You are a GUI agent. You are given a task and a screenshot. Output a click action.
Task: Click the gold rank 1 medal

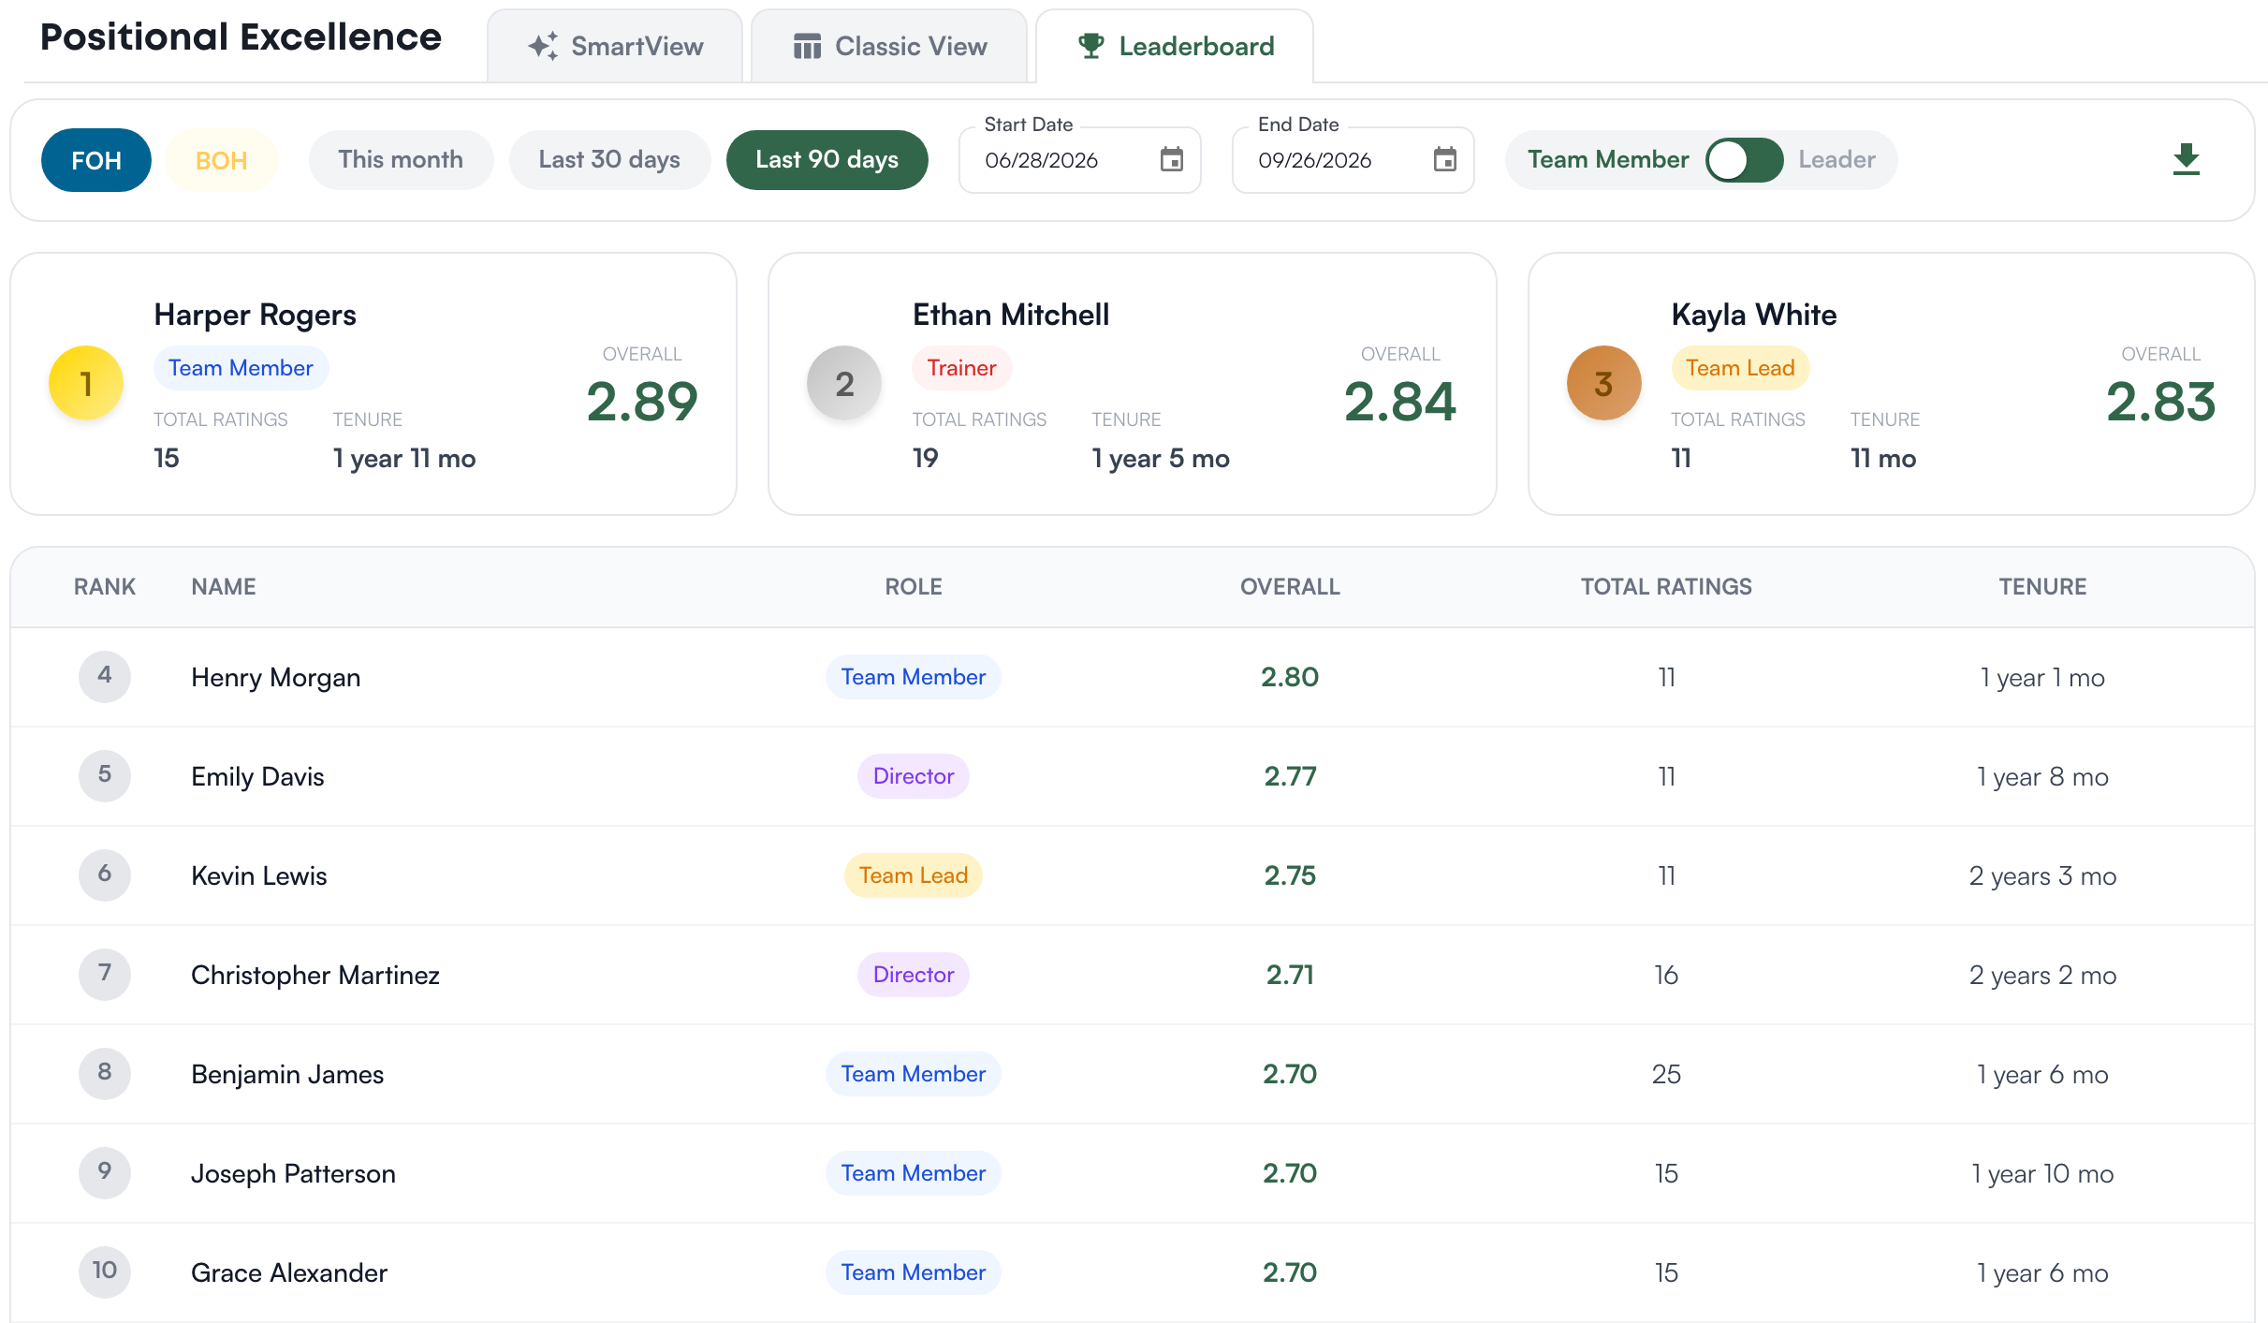86,383
